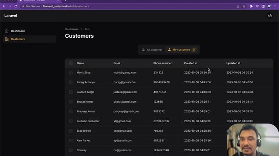Toggle the browser side panel icon

tap(263, 6)
